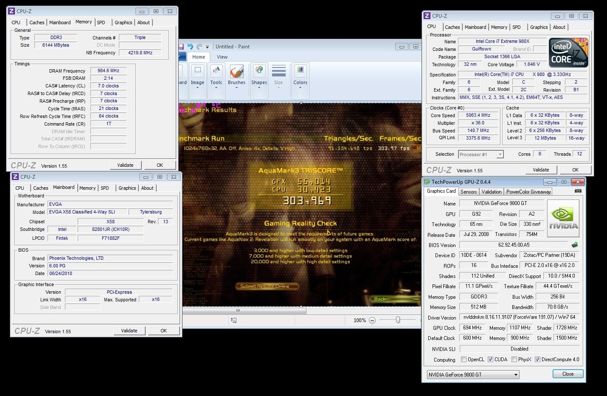Click OK in the CPU-Z Memory window
Viewport: 607px width, 396px height.
[x=160, y=165]
